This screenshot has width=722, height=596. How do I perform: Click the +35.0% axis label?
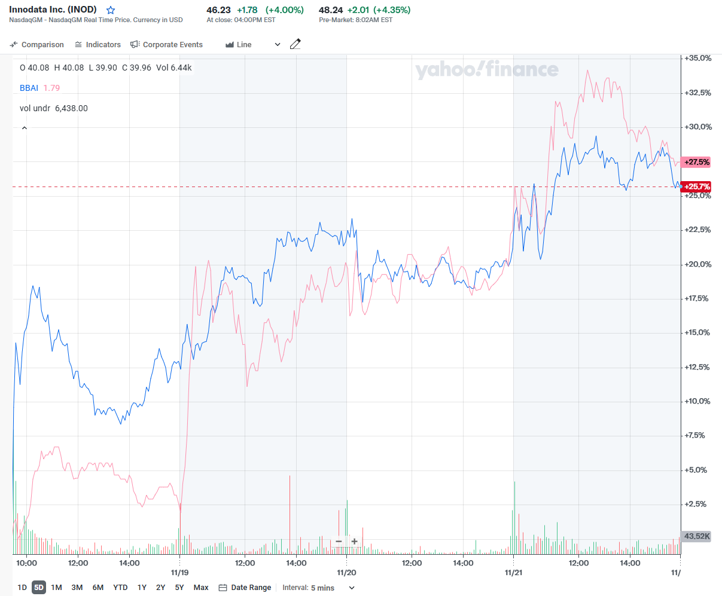698,58
